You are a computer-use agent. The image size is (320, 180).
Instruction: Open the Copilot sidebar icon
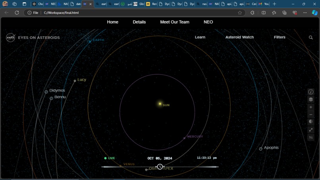[314, 13]
